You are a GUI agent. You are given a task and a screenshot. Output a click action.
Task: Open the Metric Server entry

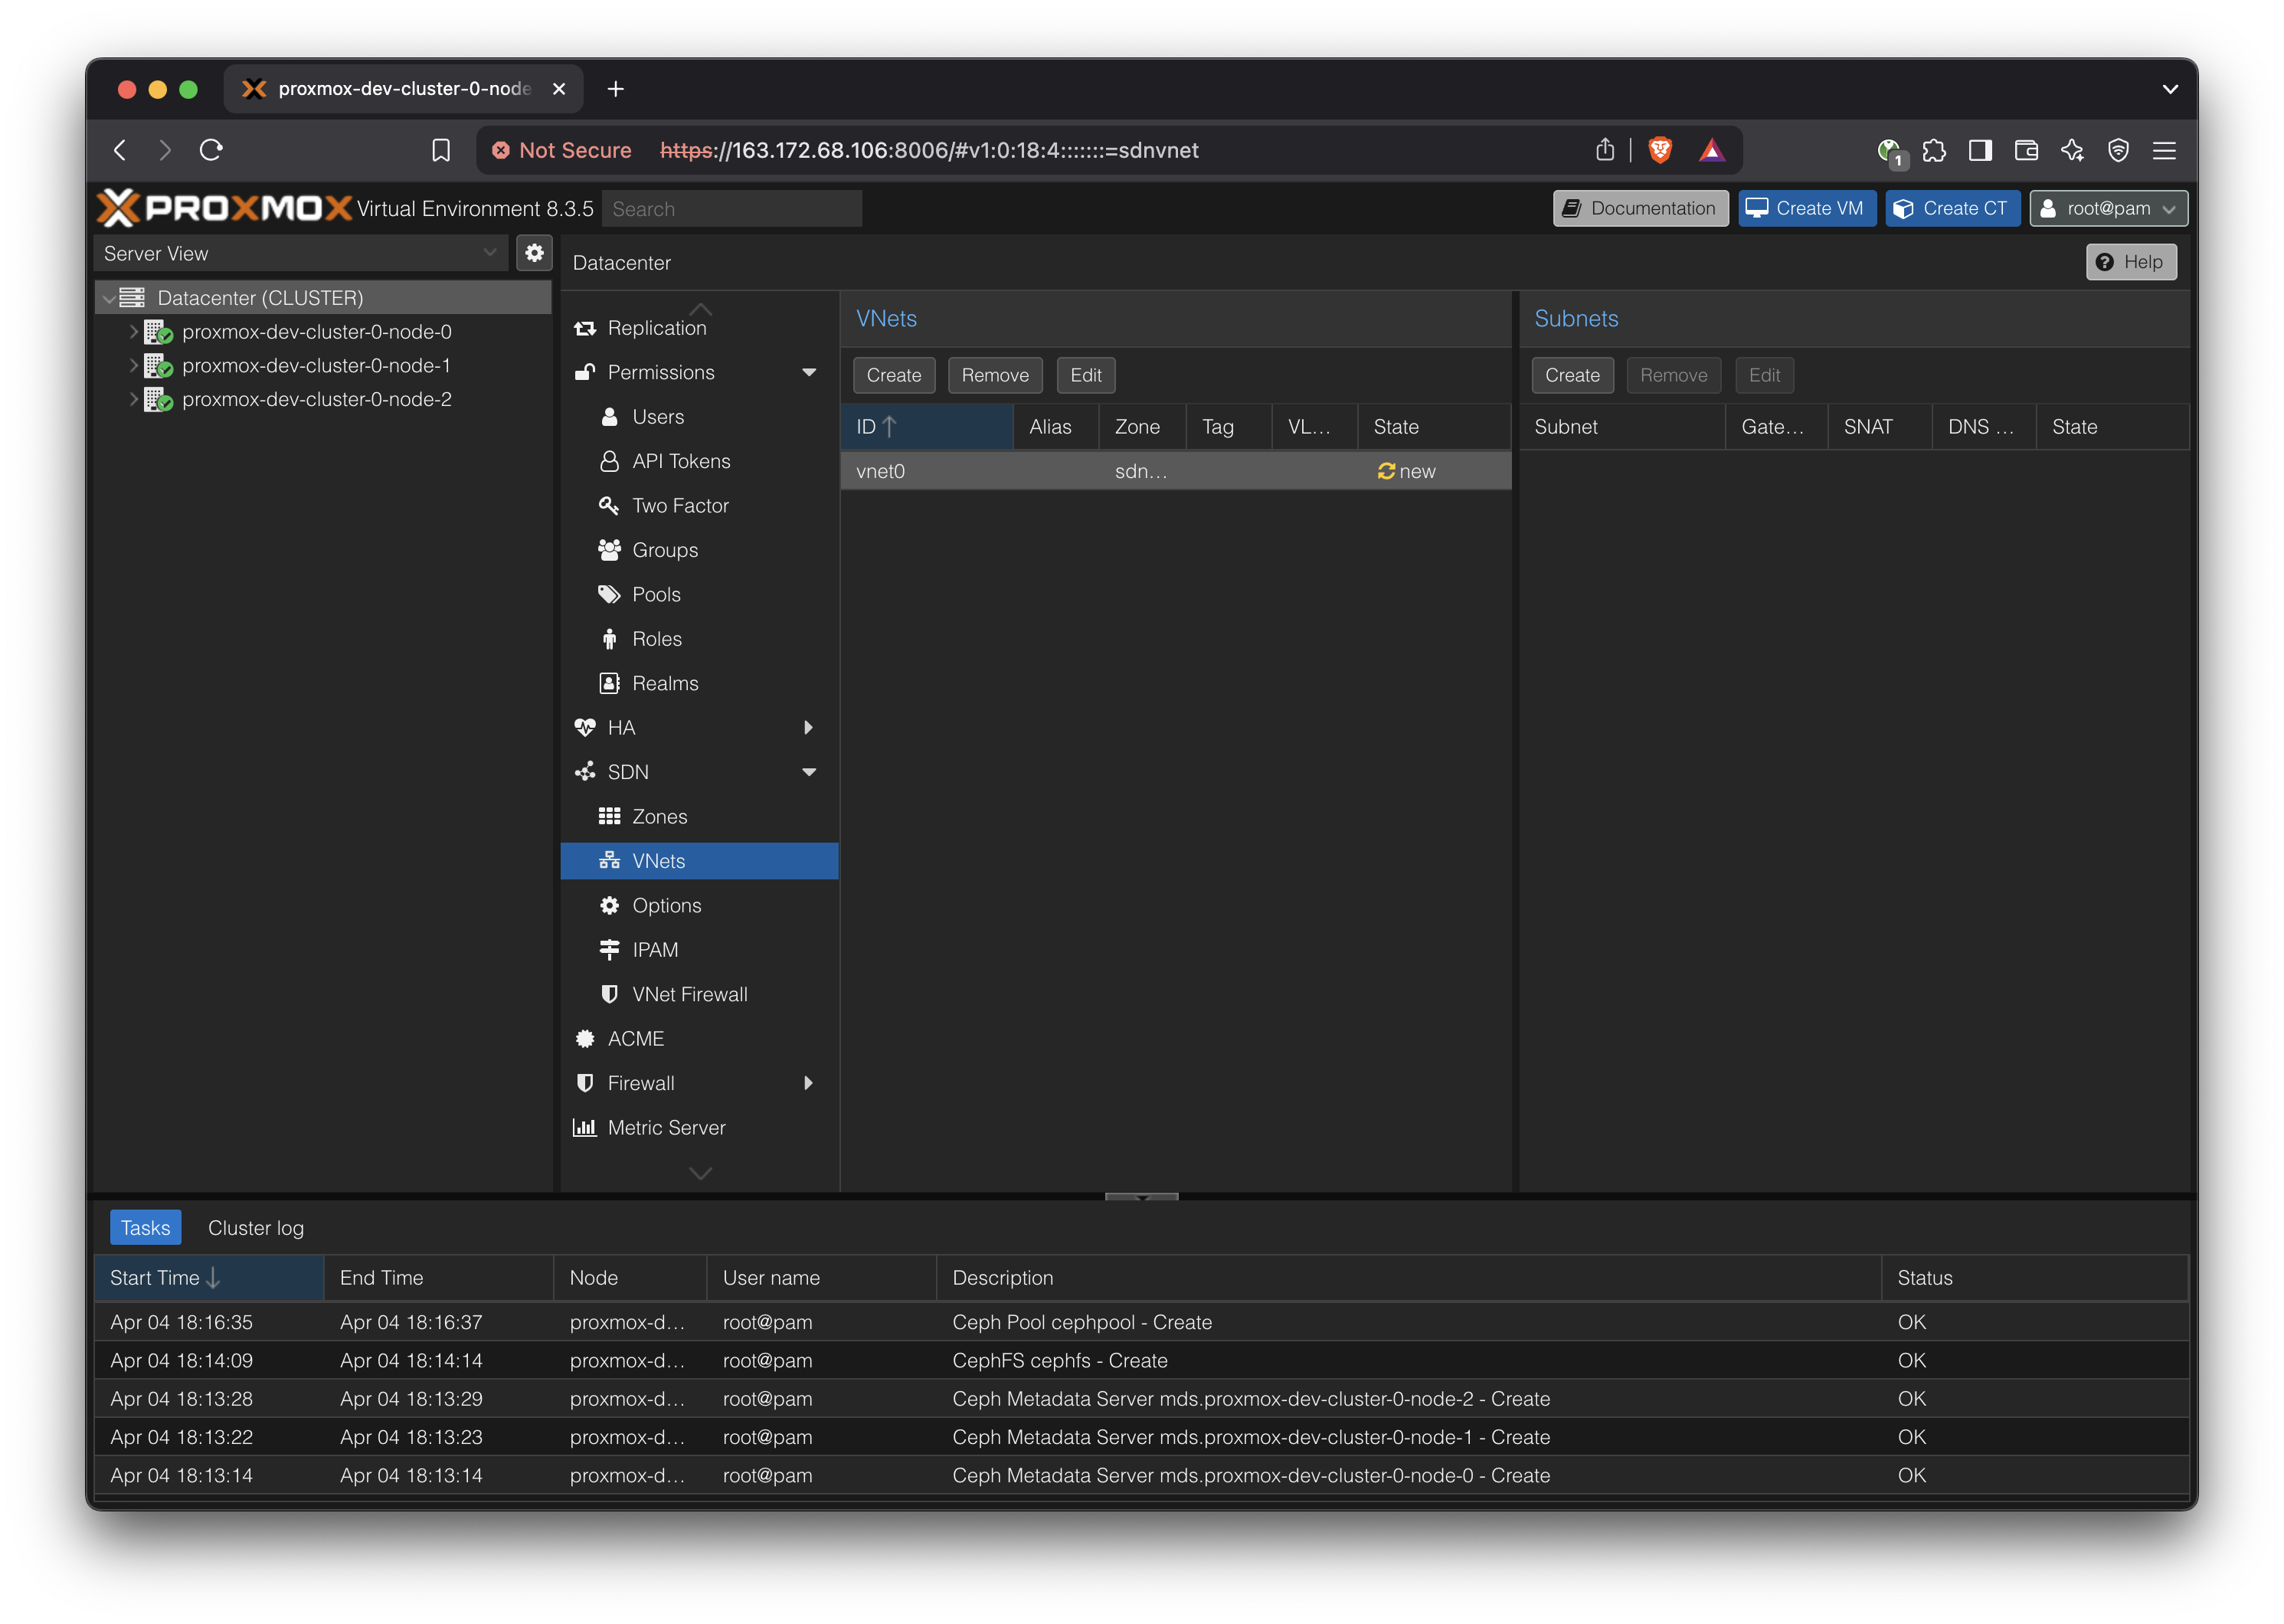point(666,1127)
